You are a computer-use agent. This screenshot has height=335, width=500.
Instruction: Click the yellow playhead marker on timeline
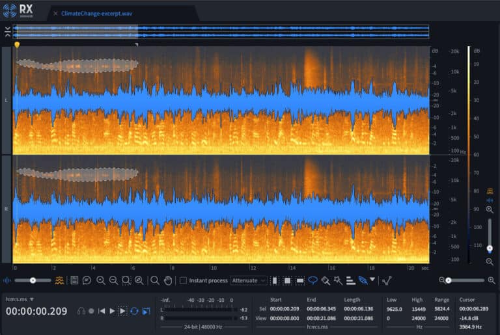[17, 45]
